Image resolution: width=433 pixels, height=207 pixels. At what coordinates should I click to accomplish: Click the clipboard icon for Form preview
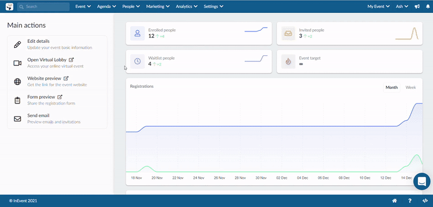click(17, 100)
